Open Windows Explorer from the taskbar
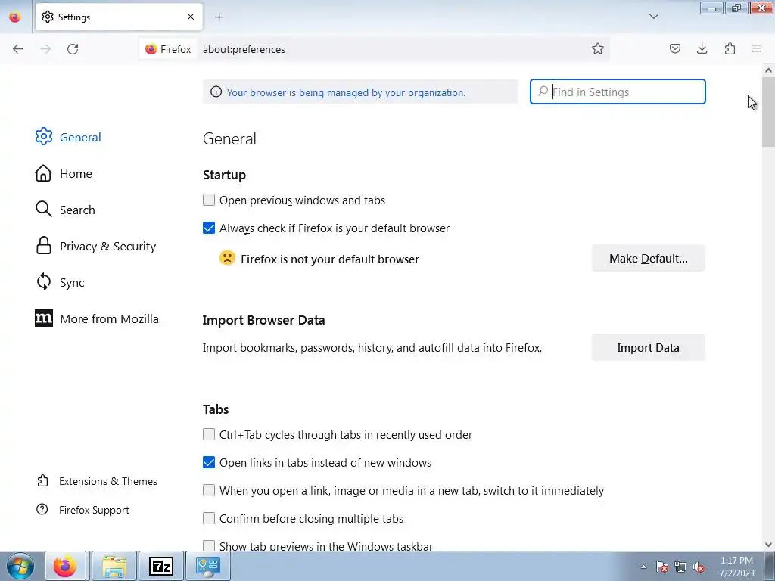775x581 pixels. click(x=114, y=566)
